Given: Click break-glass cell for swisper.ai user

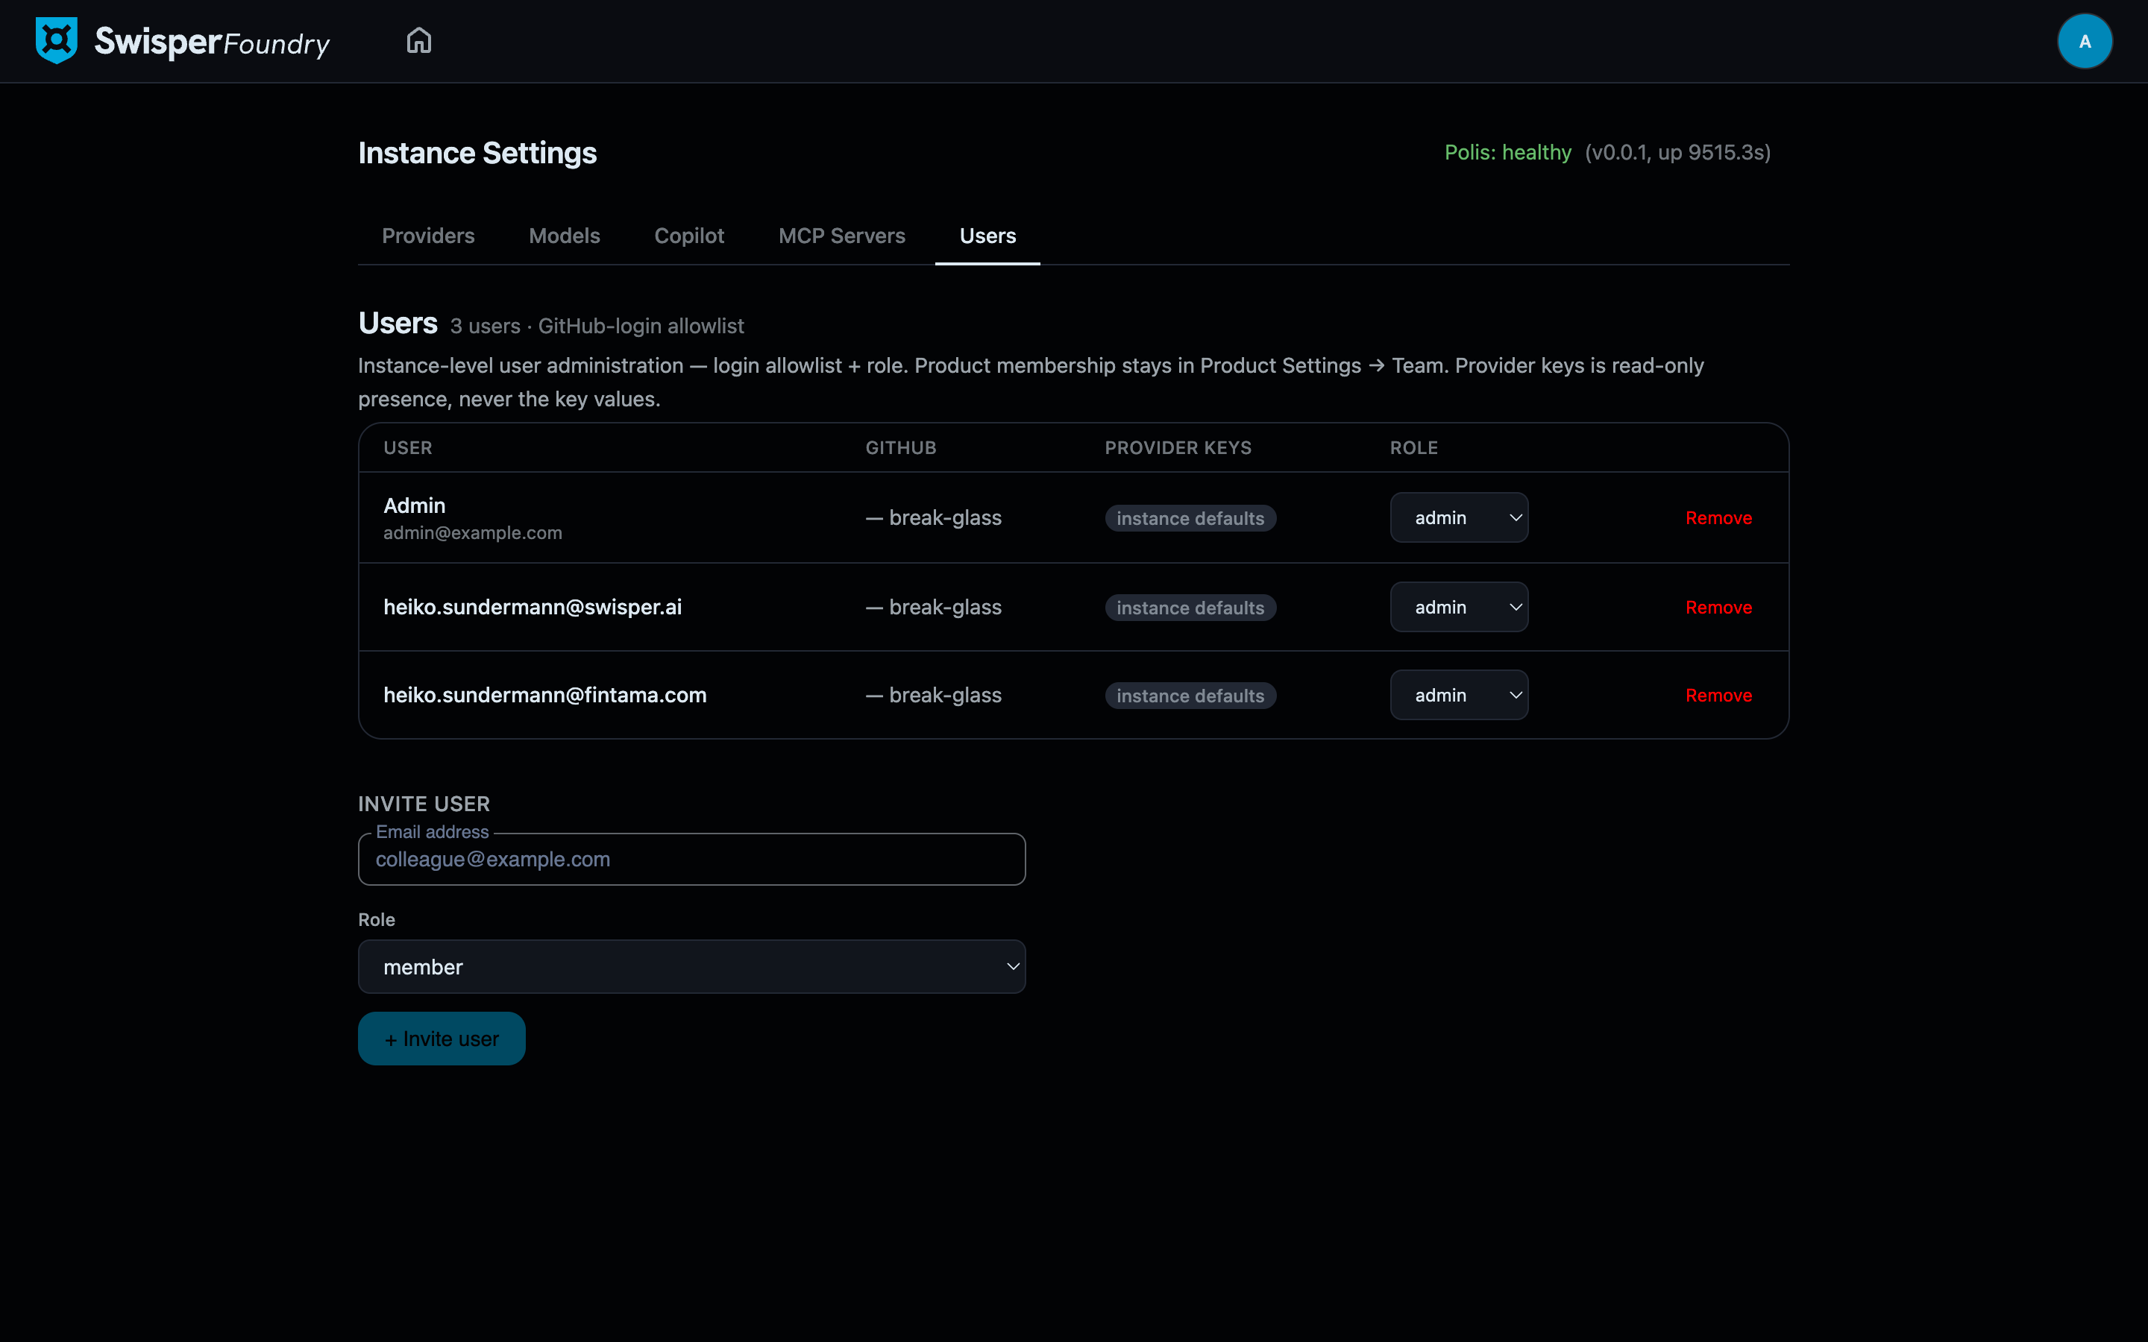Looking at the screenshot, I should (934, 607).
